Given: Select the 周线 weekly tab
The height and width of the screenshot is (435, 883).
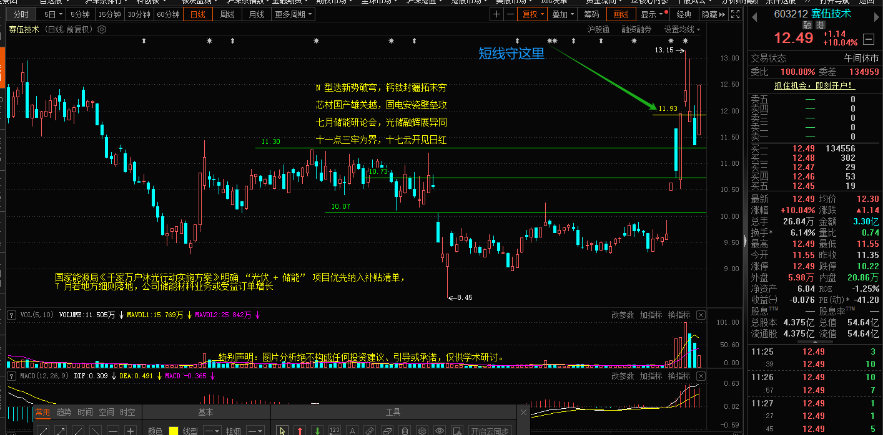Looking at the screenshot, I should coord(227,14).
